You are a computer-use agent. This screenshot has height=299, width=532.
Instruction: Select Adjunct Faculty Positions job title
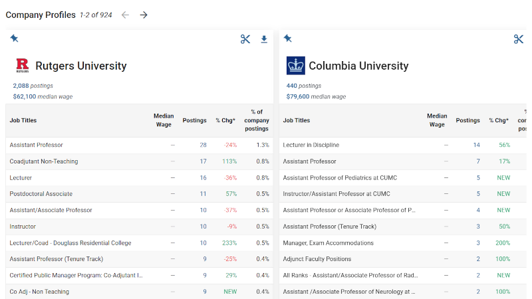point(317,259)
